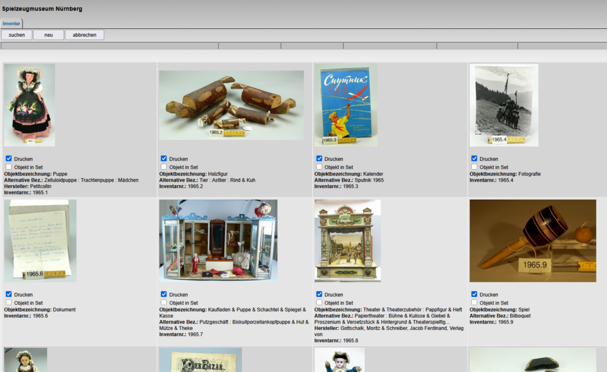The width and height of the screenshot is (607, 372).
Task: Uncheck Drucken for Puppe 1965.1
Action: pyautogui.click(x=8, y=158)
